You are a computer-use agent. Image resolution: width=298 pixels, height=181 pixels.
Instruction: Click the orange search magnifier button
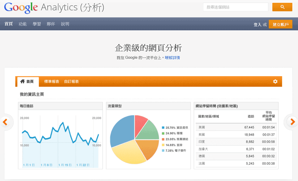(282, 7)
